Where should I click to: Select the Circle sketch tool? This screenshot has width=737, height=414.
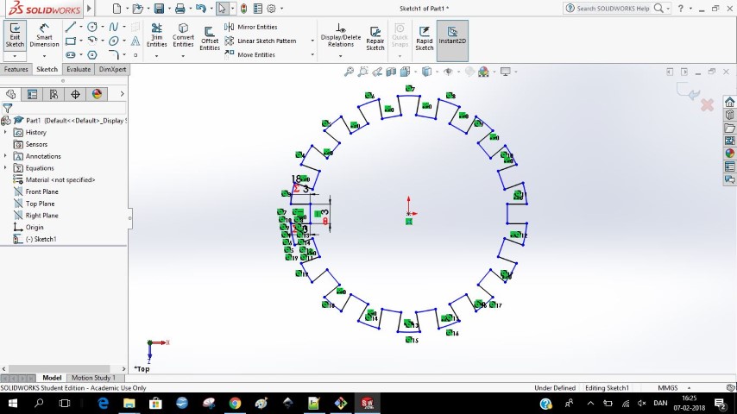tap(92, 27)
